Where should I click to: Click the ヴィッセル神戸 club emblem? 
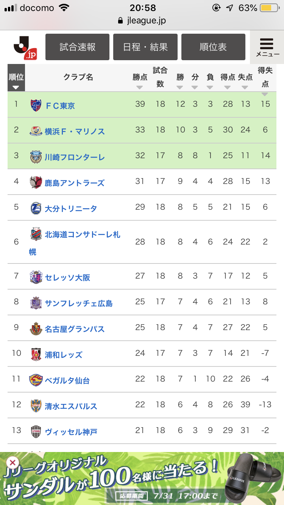36,432
